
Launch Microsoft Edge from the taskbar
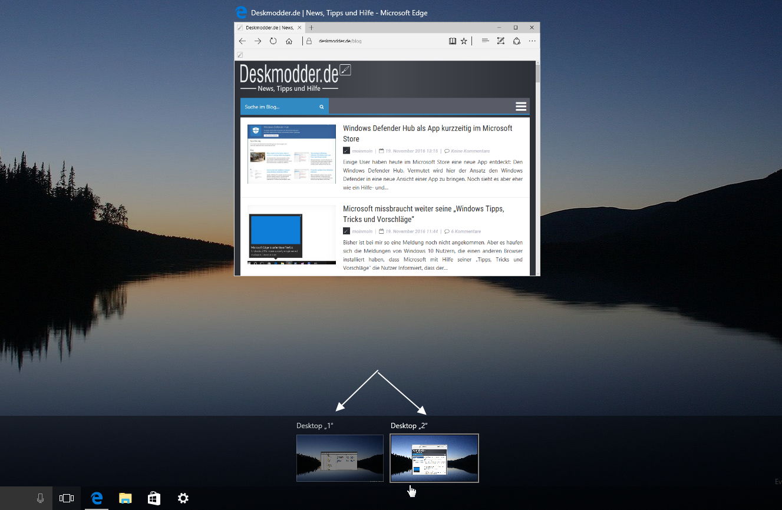point(97,498)
